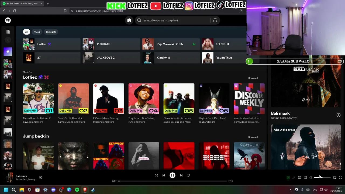Toggle shuffle playback
345x194 pixels.
[157, 175]
